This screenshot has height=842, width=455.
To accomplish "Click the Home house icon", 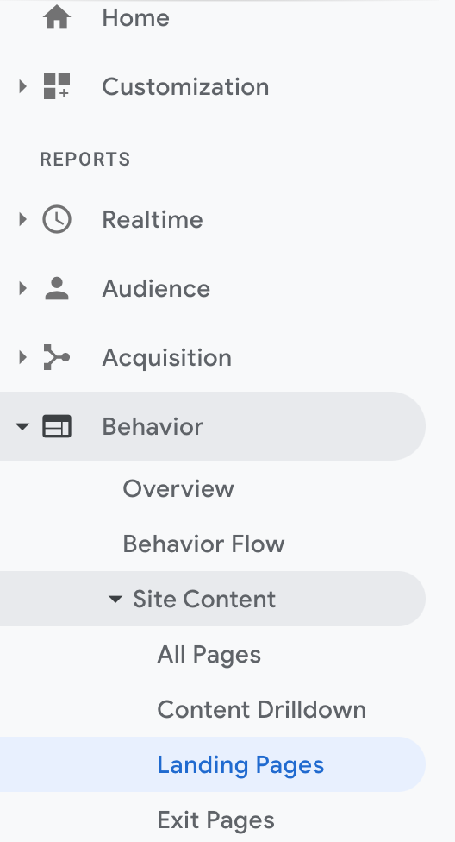I will click(x=57, y=18).
